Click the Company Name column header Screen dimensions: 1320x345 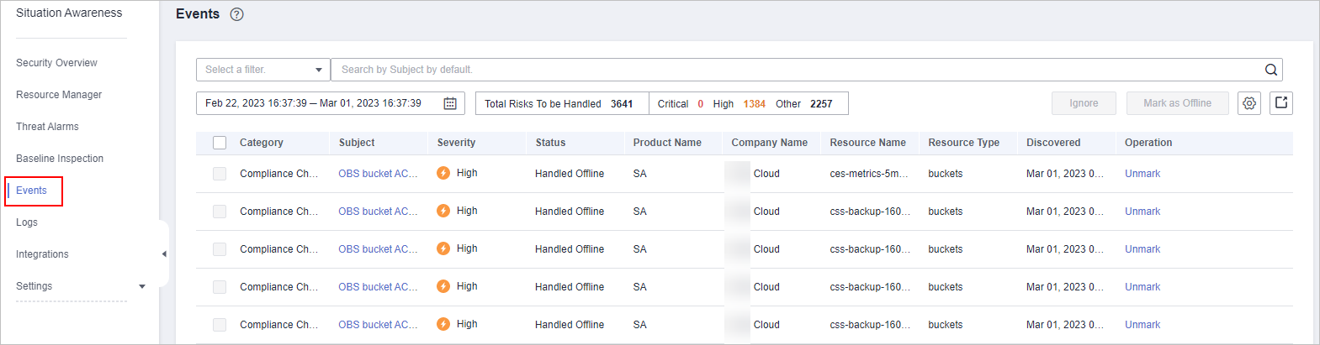pos(769,143)
